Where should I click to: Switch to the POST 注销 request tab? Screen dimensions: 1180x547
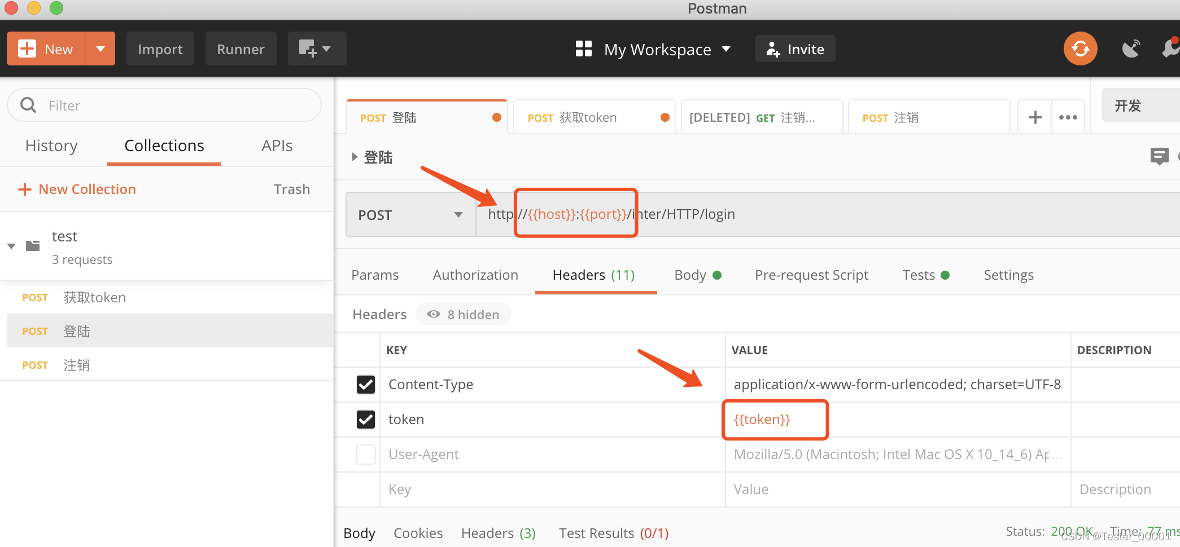click(x=929, y=117)
